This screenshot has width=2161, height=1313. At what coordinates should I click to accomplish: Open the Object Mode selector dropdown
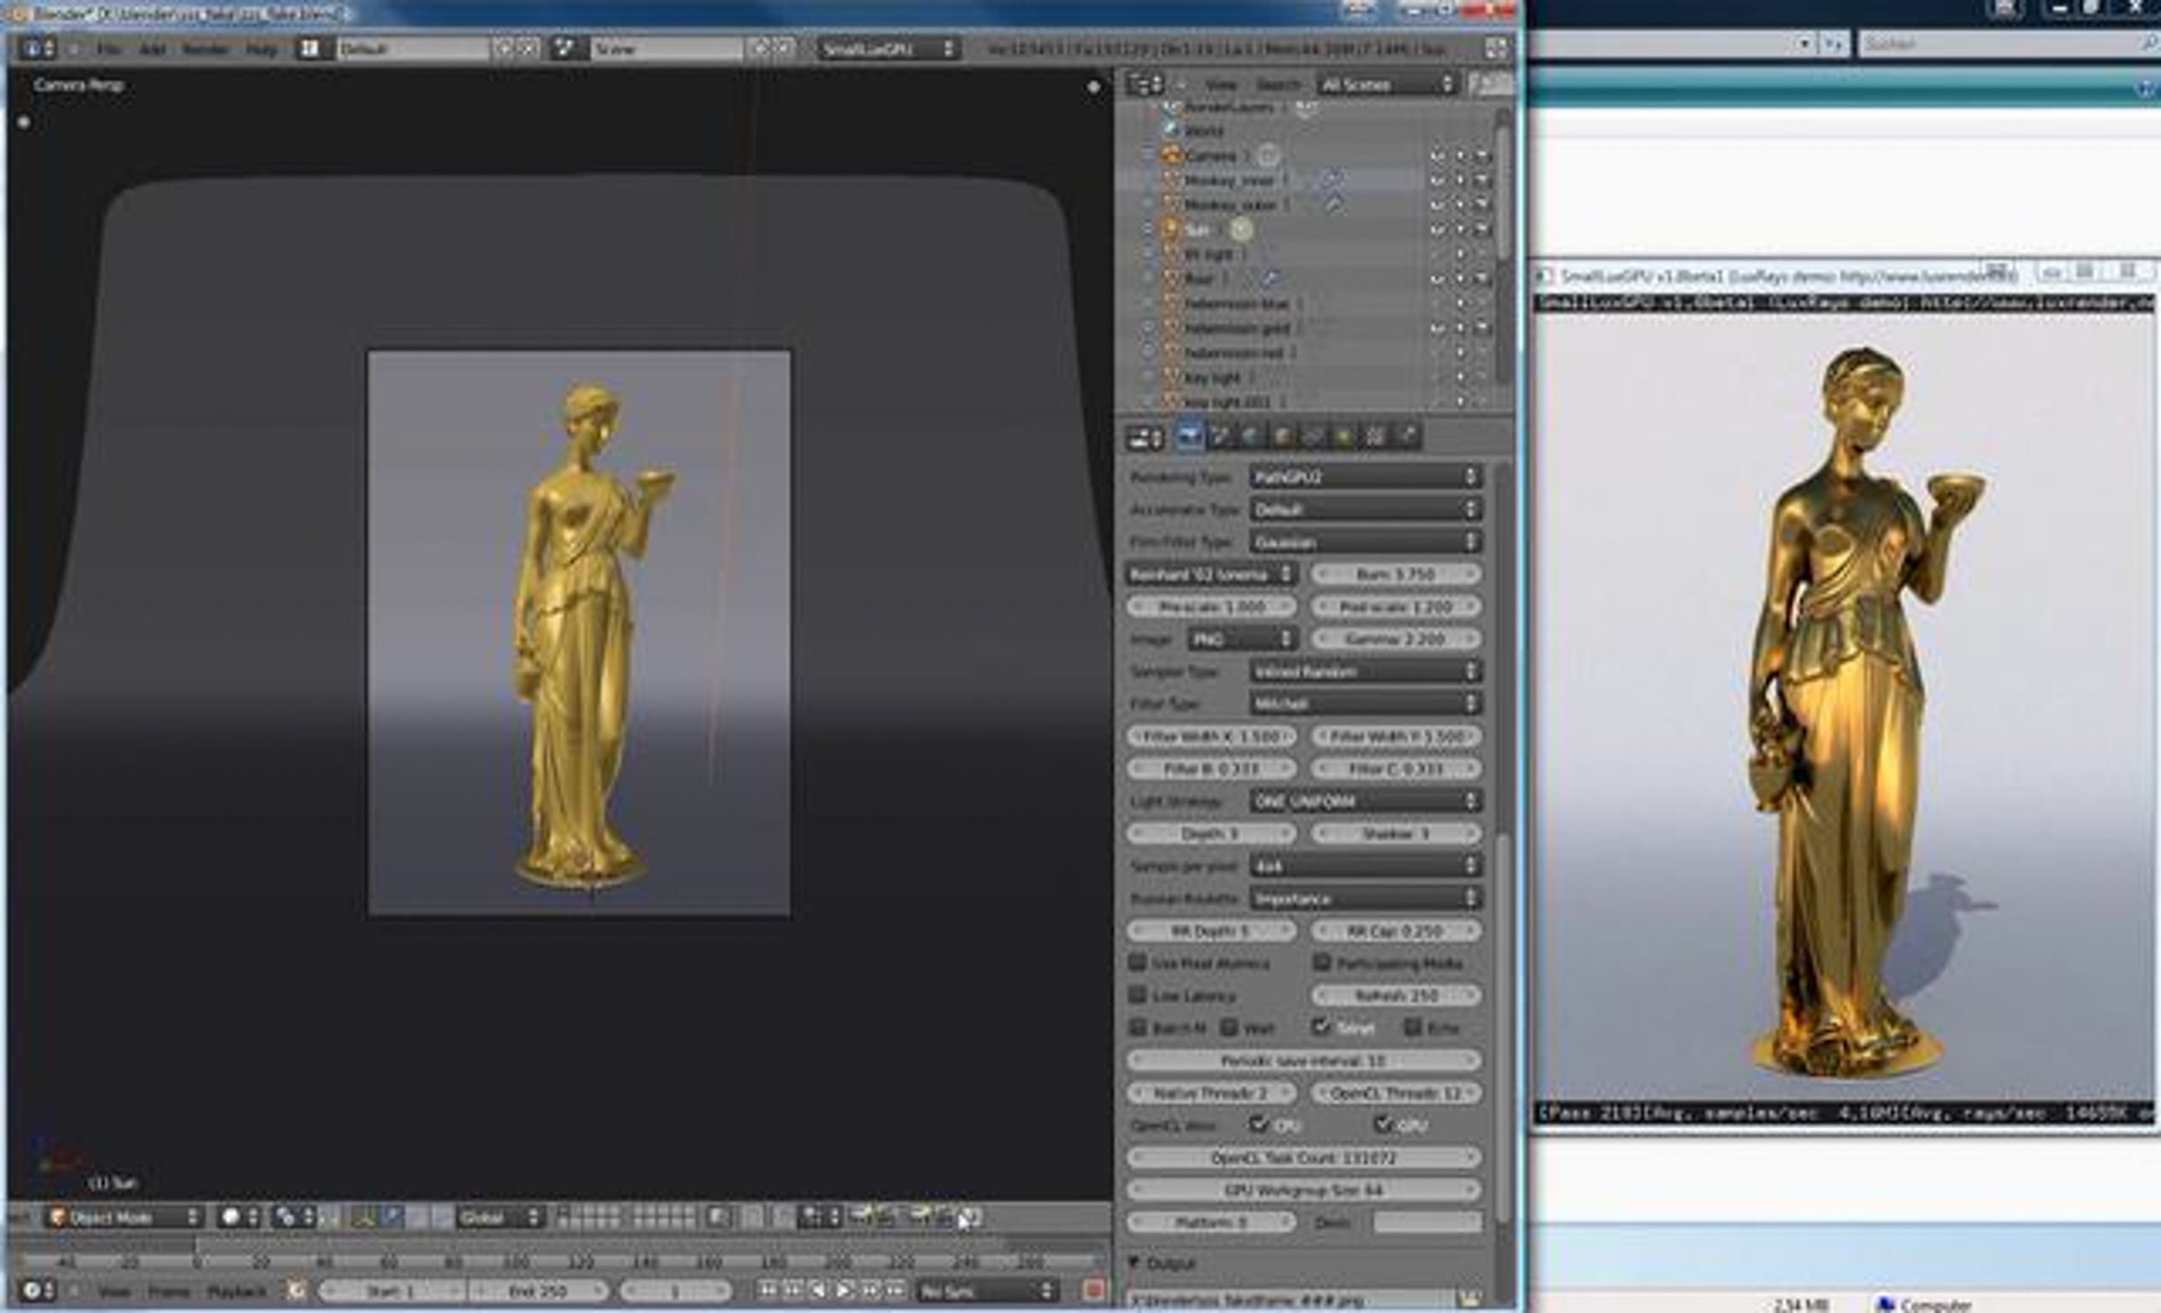pos(124,1218)
